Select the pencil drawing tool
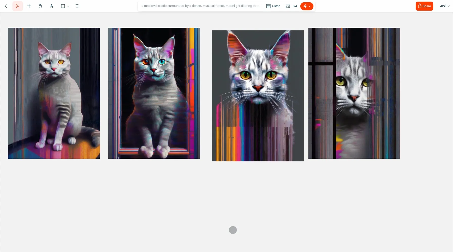Screen dimensions: 453x252 pos(51,6)
